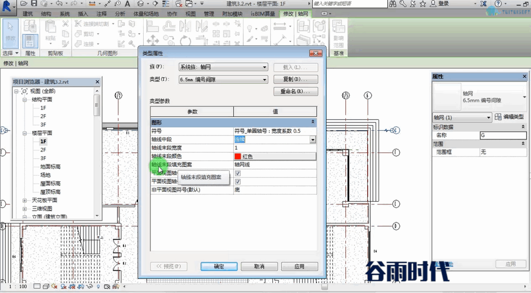
Task: Click the help question mark icon
Action: click(x=498, y=4)
